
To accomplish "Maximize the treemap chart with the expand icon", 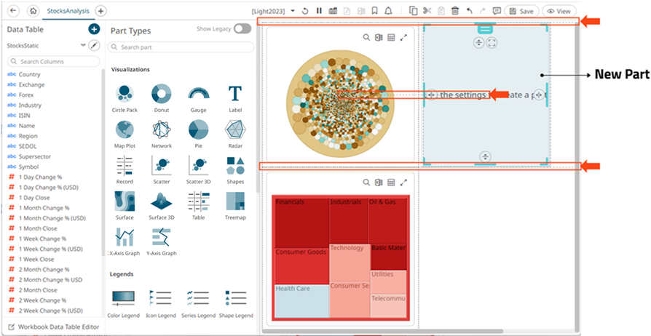I will (403, 182).
